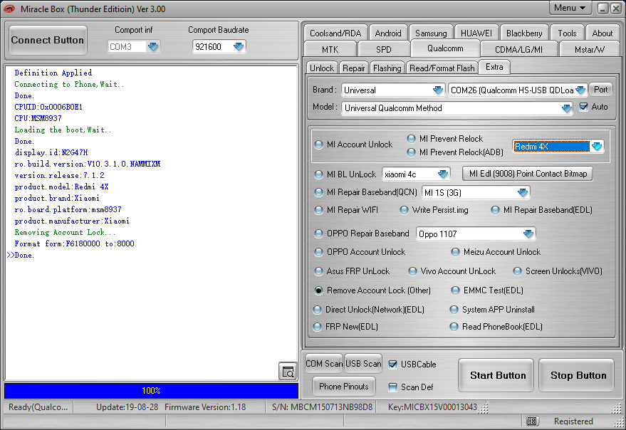Image resolution: width=626 pixels, height=430 pixels.
Task: Click the Start Button
Action: click(497, 375)
